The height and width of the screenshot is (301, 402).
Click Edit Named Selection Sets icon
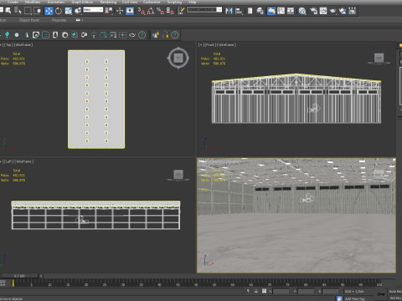coord(181,11)
